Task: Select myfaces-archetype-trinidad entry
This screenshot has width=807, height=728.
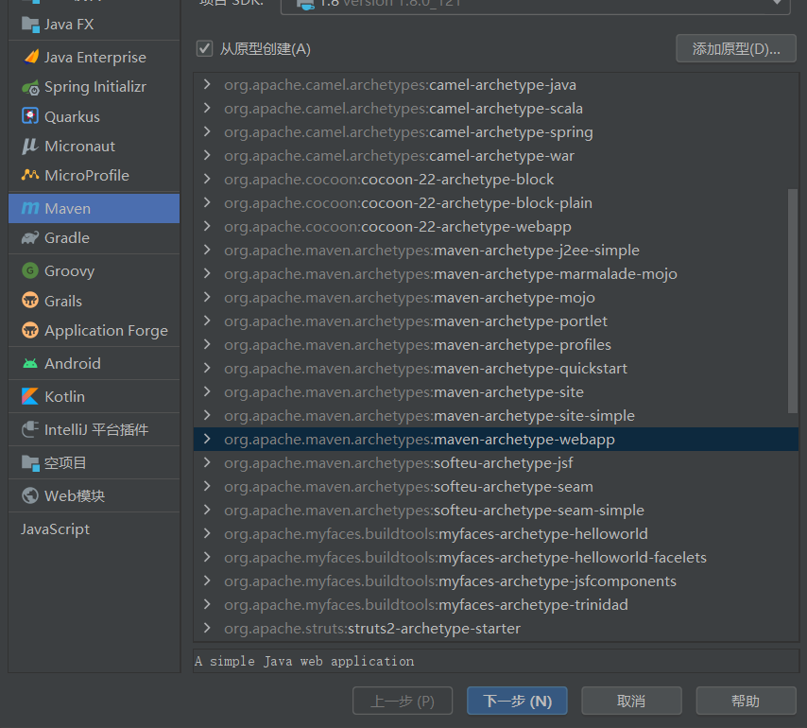Action: pos(495,604)
